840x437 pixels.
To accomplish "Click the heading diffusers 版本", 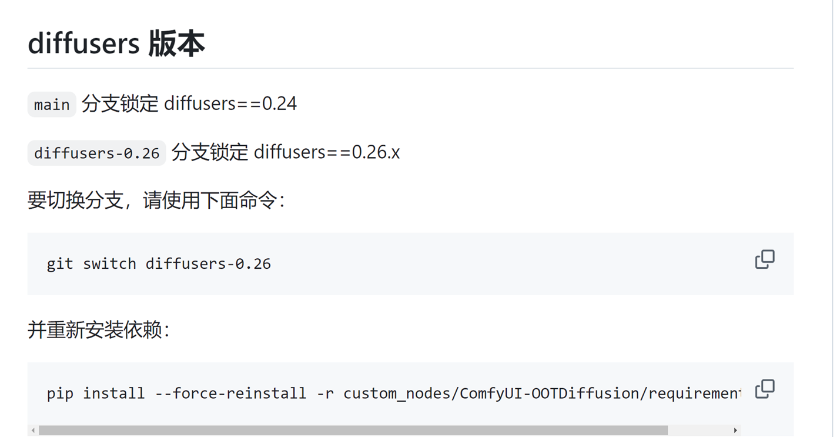I will point(116,43).
